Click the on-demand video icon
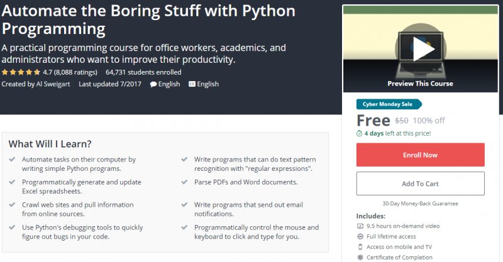 point(360,226)
